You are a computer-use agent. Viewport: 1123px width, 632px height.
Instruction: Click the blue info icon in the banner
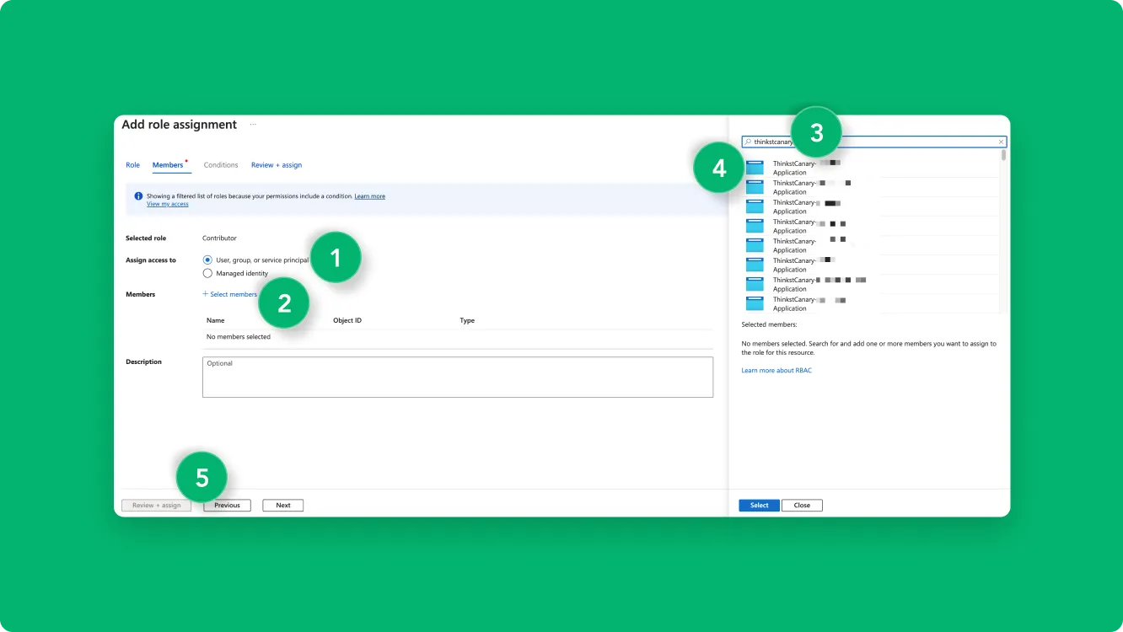138,196
